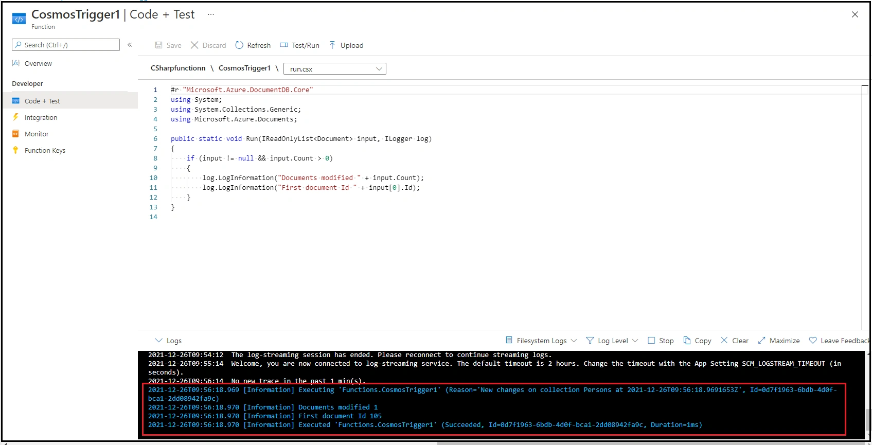Click the Test/Run panel icon
Viewport: 872px width, 445px height.
[284, 45]
